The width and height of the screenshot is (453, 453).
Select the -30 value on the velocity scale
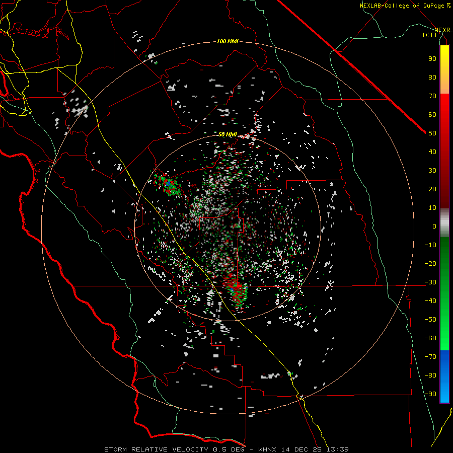point(430,282)
